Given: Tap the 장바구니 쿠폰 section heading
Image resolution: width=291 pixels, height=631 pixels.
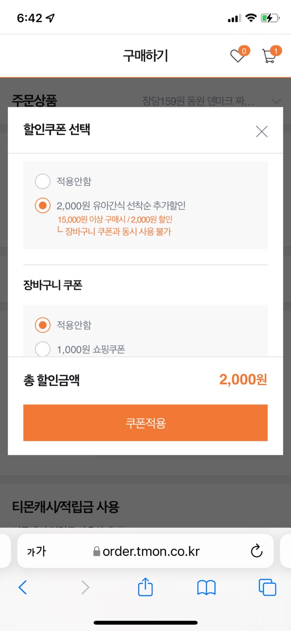Looking at the screenshot, I should 53,285.
